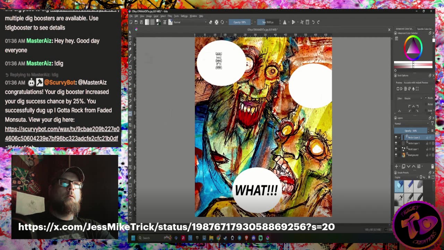Toggle vertical mirror tool
This screenshot has width=444, height=250.
[293, 22]
